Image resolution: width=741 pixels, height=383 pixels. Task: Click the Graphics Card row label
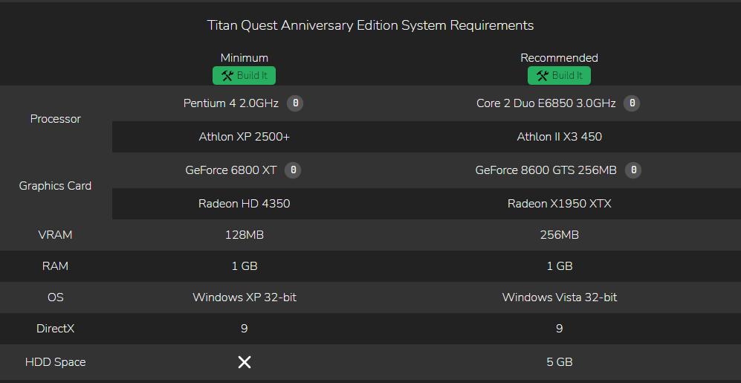click(55, 186)
